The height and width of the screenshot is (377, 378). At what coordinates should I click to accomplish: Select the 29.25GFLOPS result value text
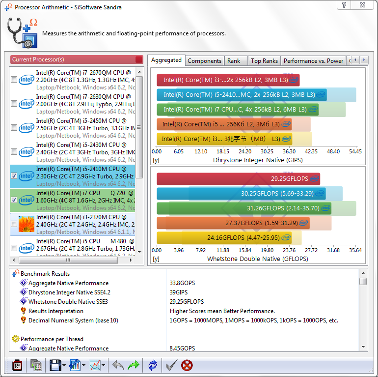[x=187, y=301]
